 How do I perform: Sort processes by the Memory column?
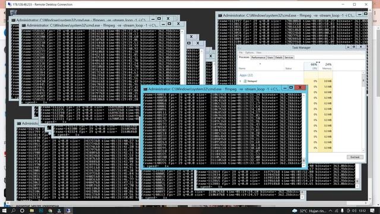(x=325, y=66)
